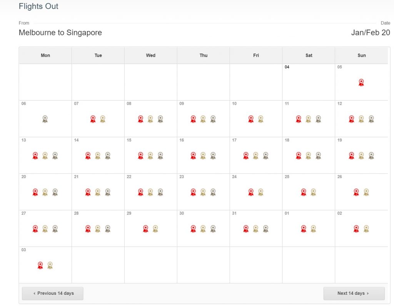This screenshot has height=306, width=394.
Task: Pick the grey ribbon icon on day 31
Action: [265, 229]
